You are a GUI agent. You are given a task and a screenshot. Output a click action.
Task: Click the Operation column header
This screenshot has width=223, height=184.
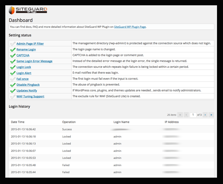69,122
